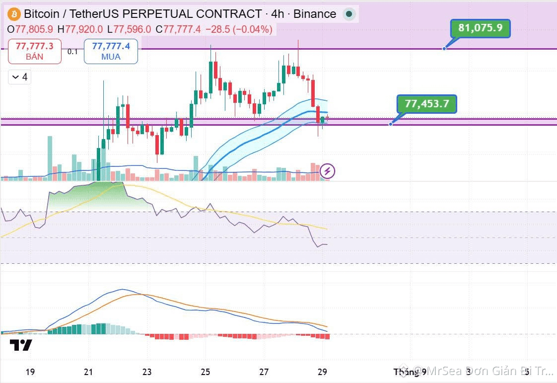The width and height of the screenshot is (557, 383).
Task: Click the market status dot beside Binance
Action: [349, 14]
